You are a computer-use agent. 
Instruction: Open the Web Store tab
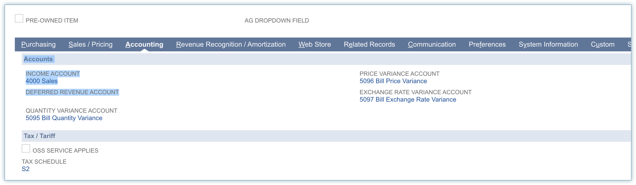coord(315,44)
